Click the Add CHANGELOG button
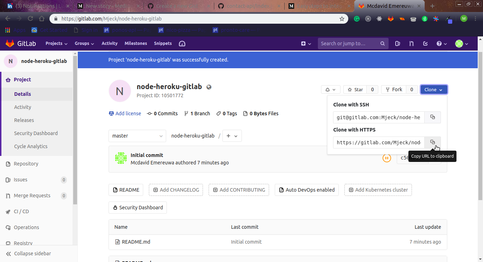 pyautogui.click(x=176, y=190)
